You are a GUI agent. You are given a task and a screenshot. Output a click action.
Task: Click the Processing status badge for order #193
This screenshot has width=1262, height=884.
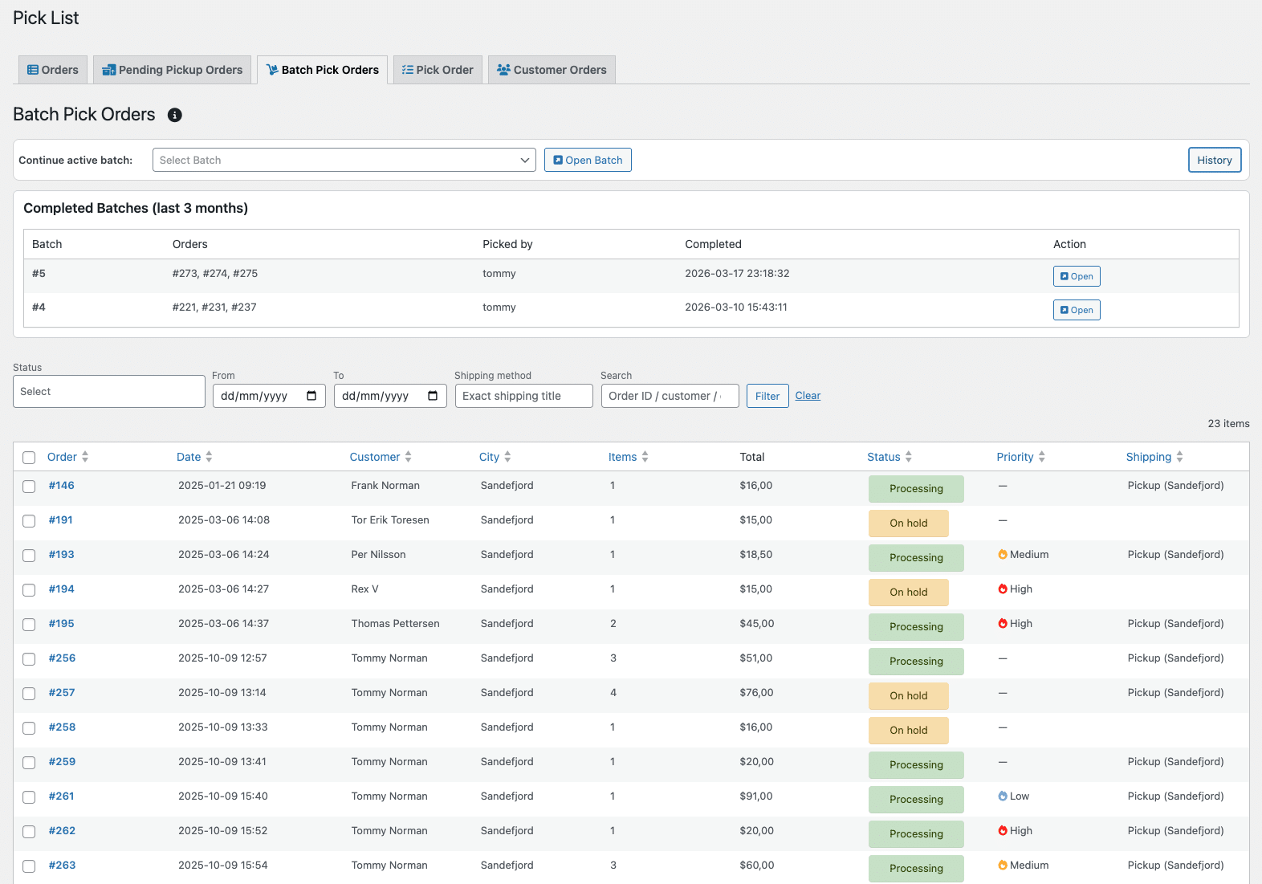pos(916,558)
